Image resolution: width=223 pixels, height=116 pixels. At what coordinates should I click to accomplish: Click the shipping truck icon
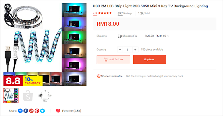point(120,36)
